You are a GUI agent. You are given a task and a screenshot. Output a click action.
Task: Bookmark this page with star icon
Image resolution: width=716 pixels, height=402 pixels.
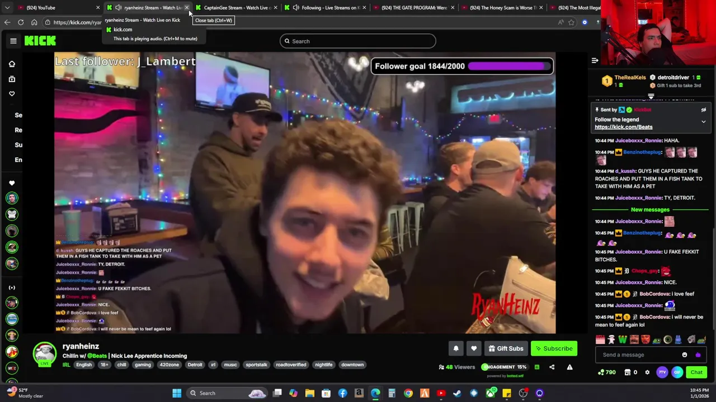pos(571,22)
